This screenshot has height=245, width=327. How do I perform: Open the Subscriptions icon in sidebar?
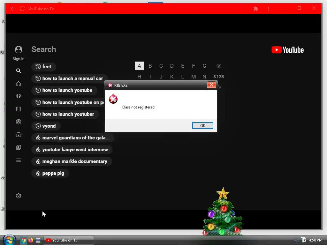(x=19, y=135)
